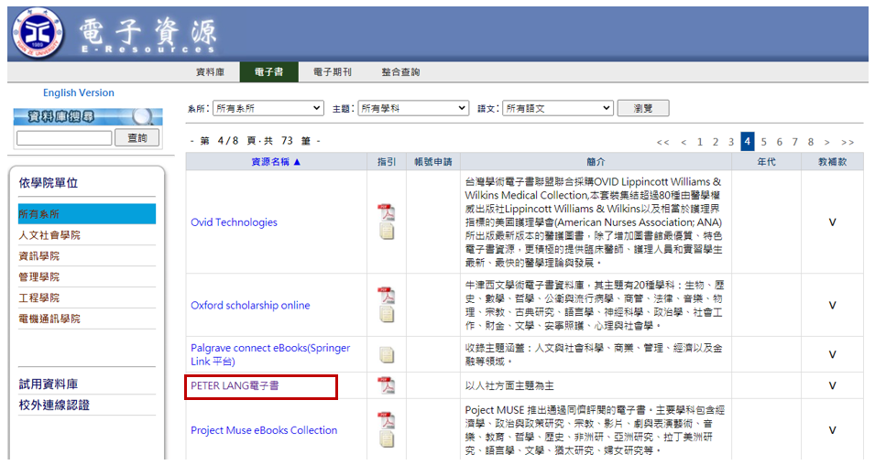Open 校外連線認證 in the sidebar
The image size is (875, 465).
54,405
